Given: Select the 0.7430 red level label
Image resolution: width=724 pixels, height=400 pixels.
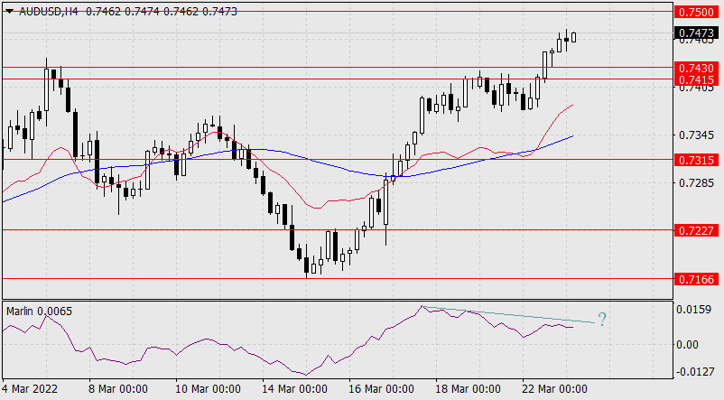Looking at the screenshot, I should [697, 69].
